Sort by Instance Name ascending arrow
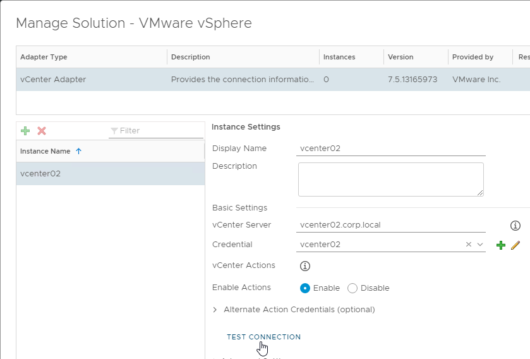The width and height of the screenshot is (530, 359). tap(79, 151)
